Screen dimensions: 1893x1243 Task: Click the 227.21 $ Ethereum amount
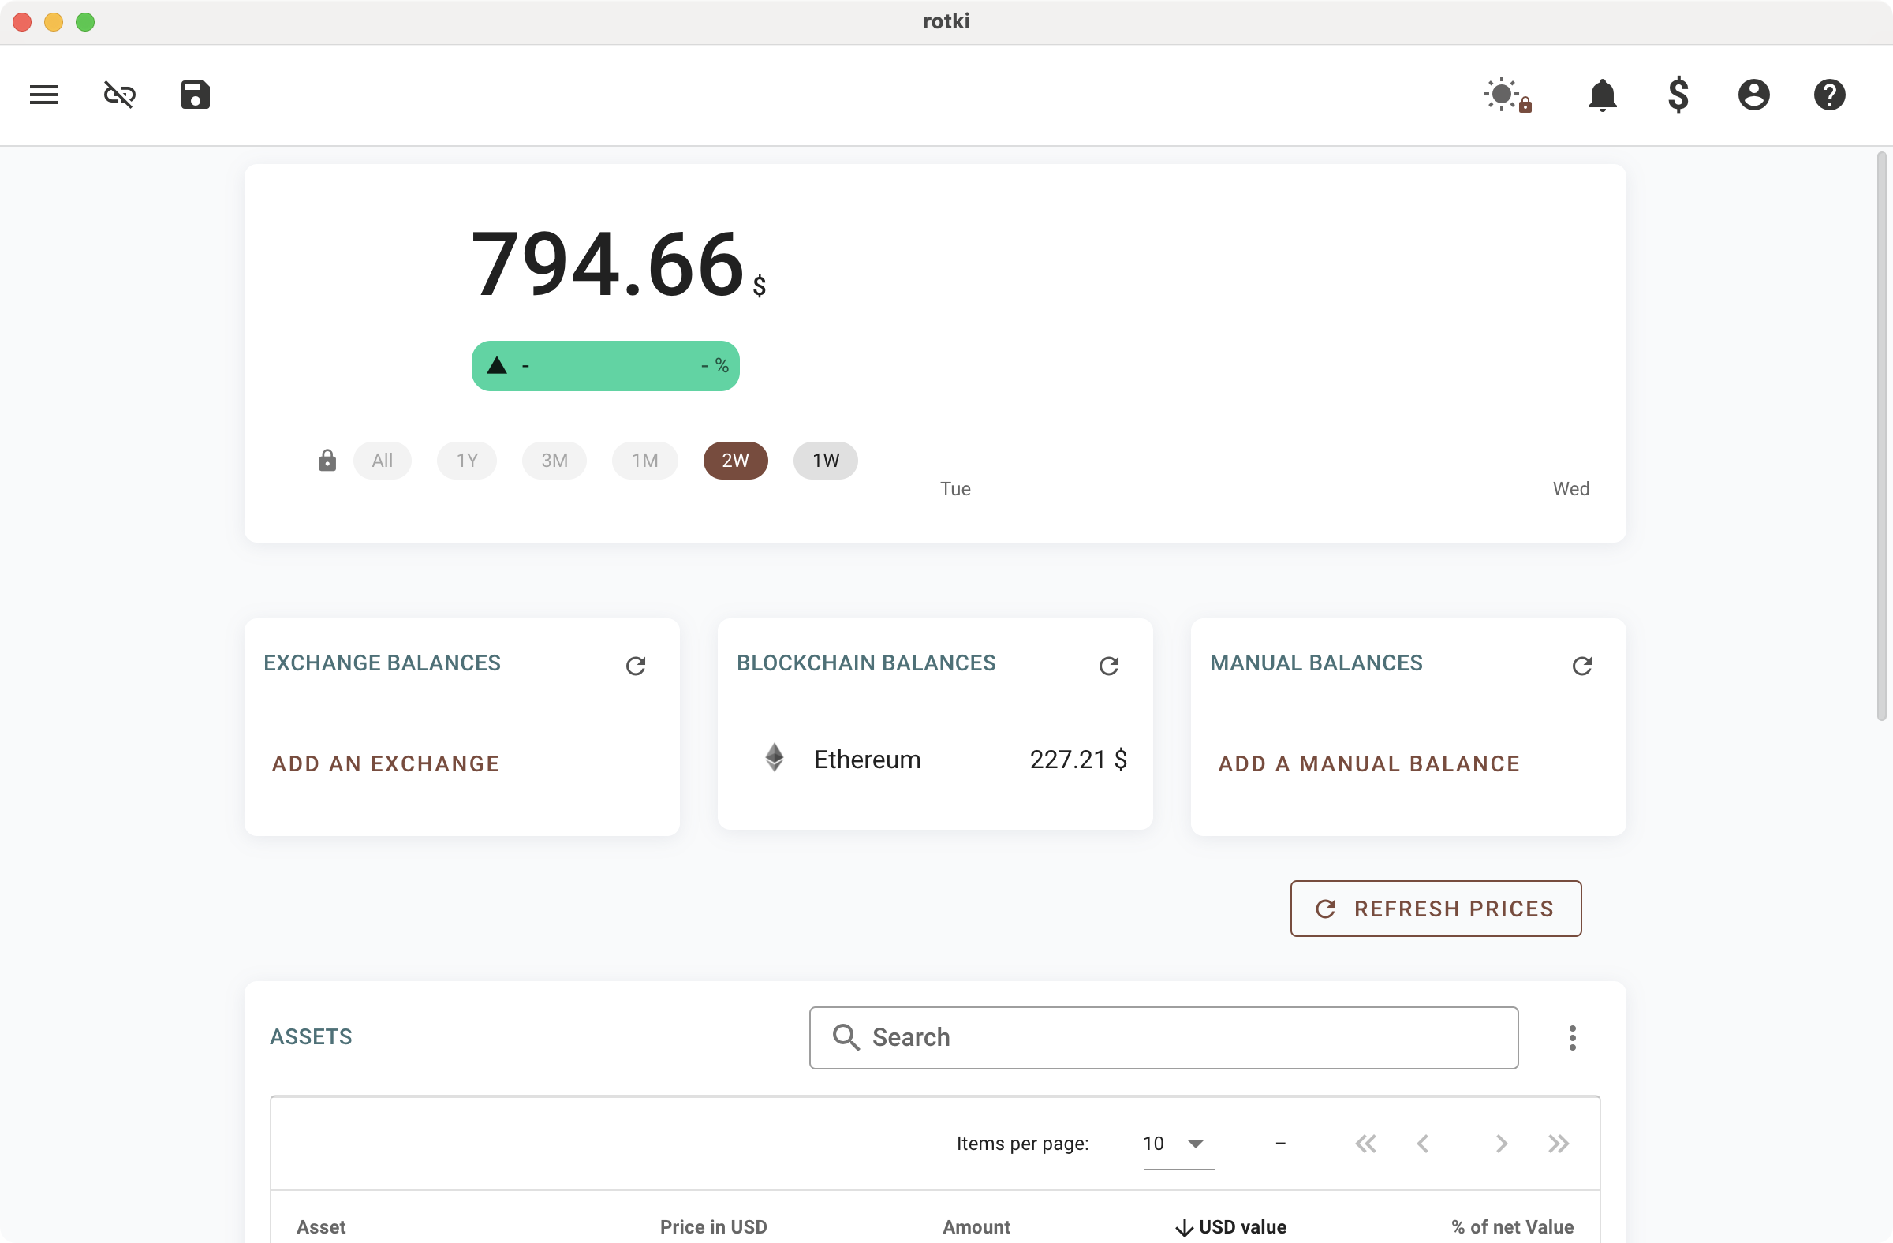pyautogui.click(x=1077, y=760)
